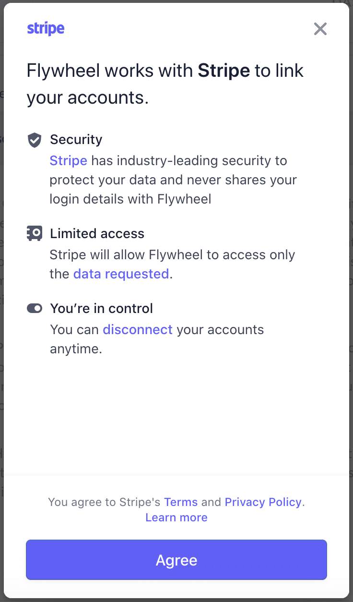Image resolution: width=353 pixels, height=602 pixels.
Task: Click the bold "Stripe" word in the title
Action: tap(224, 71)
